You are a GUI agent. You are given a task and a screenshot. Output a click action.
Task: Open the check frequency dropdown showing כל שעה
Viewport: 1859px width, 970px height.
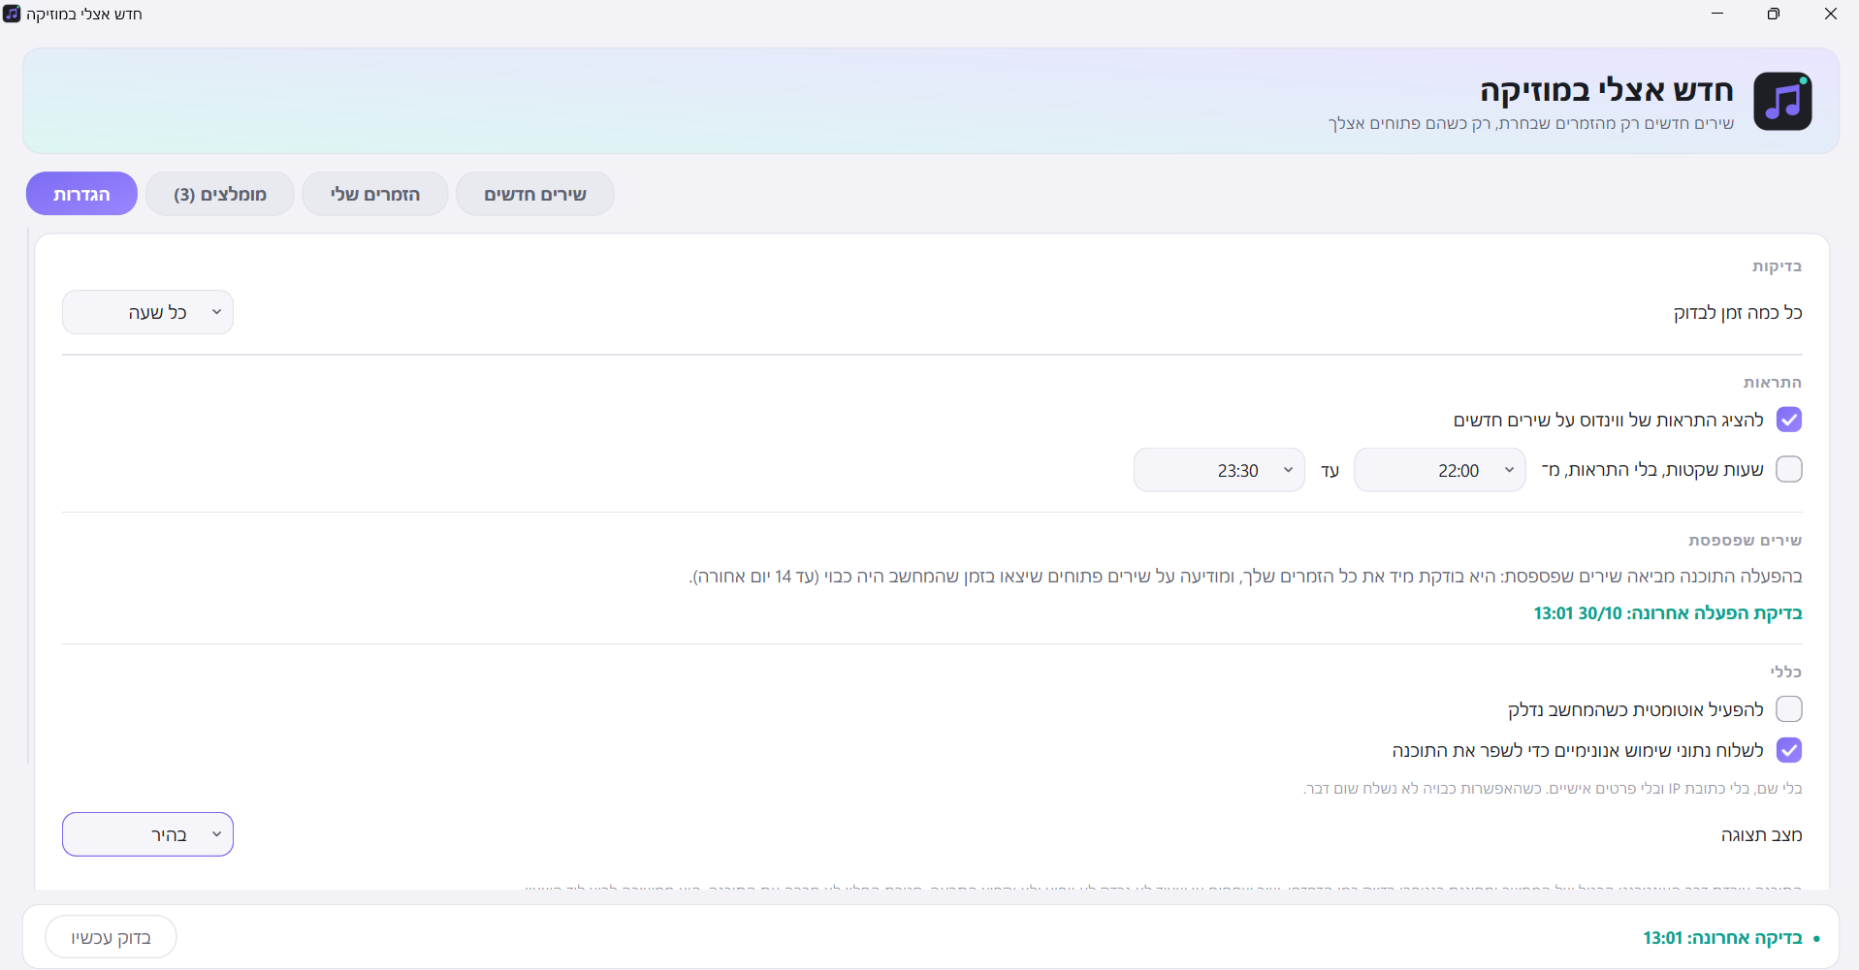(x=147, y=312)
